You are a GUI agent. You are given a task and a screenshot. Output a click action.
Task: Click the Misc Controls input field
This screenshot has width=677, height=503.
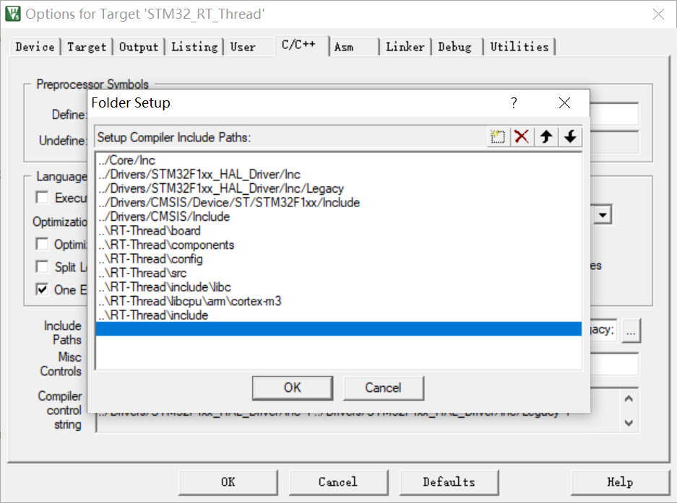[613, 364]
